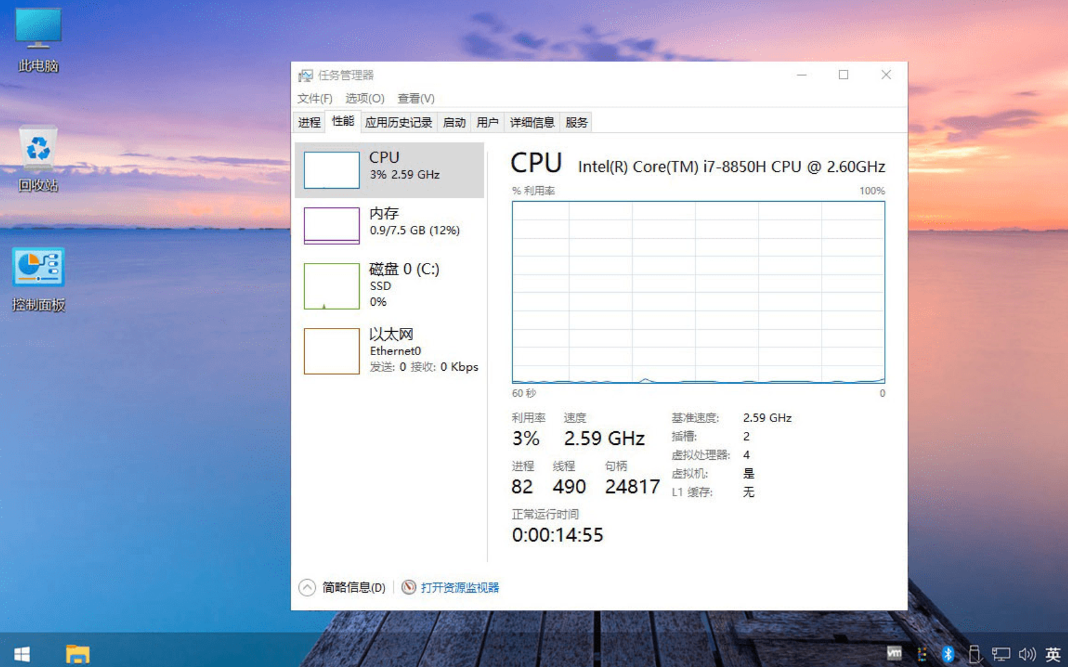Image resolution: width=1068 pixels, height=667 pixels.
Task: Click the 简略信息(D) label
Action: pyautogui.click(x=354, y=588)
